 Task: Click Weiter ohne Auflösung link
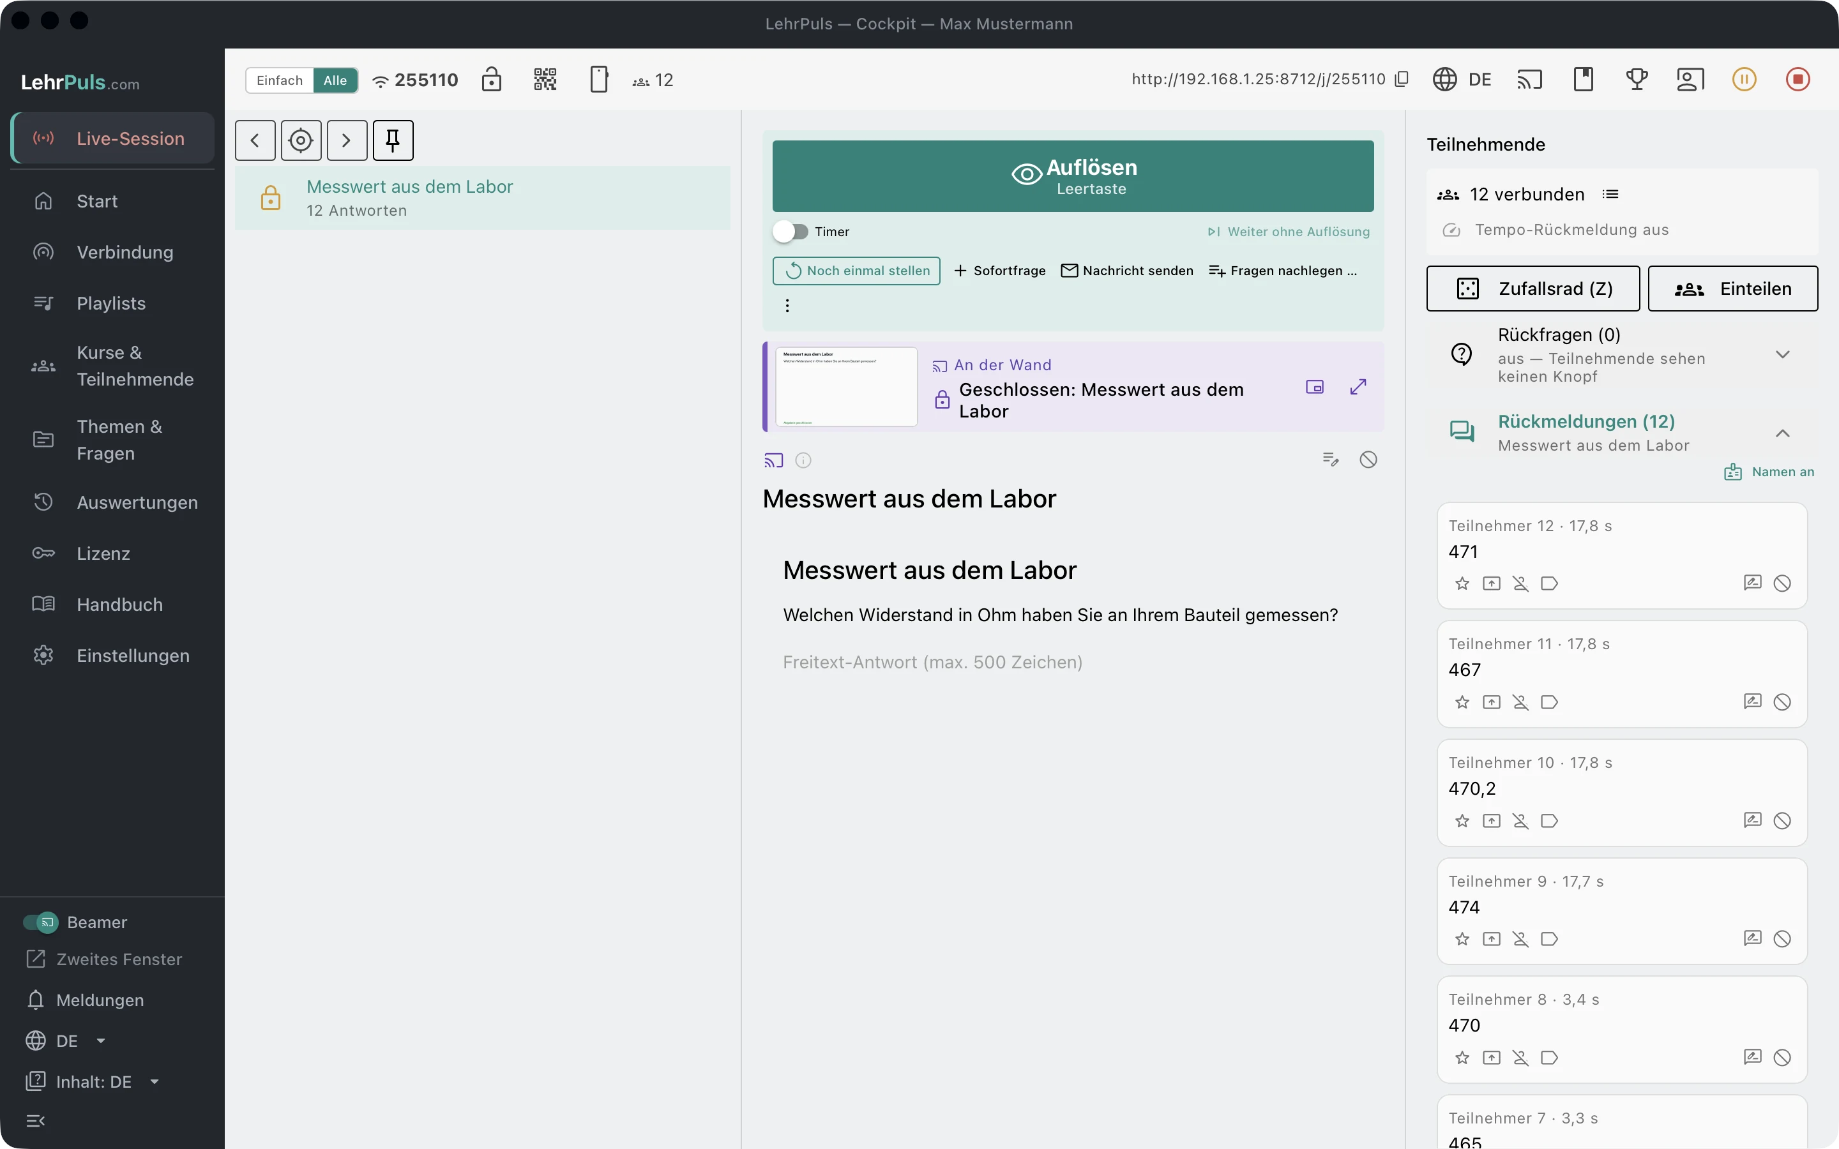pos(1289,232)
